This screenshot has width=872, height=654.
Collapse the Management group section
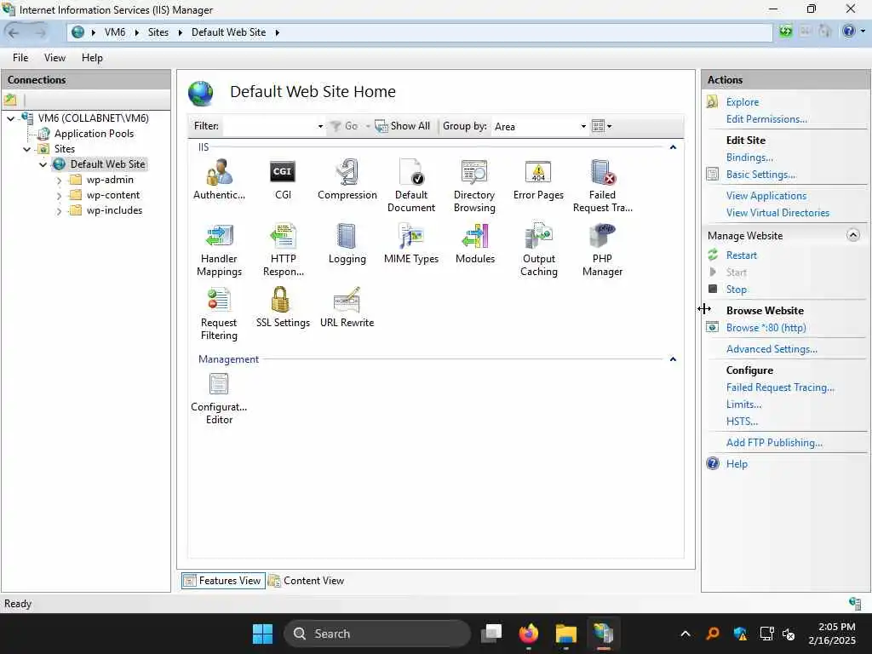(673, 359)
